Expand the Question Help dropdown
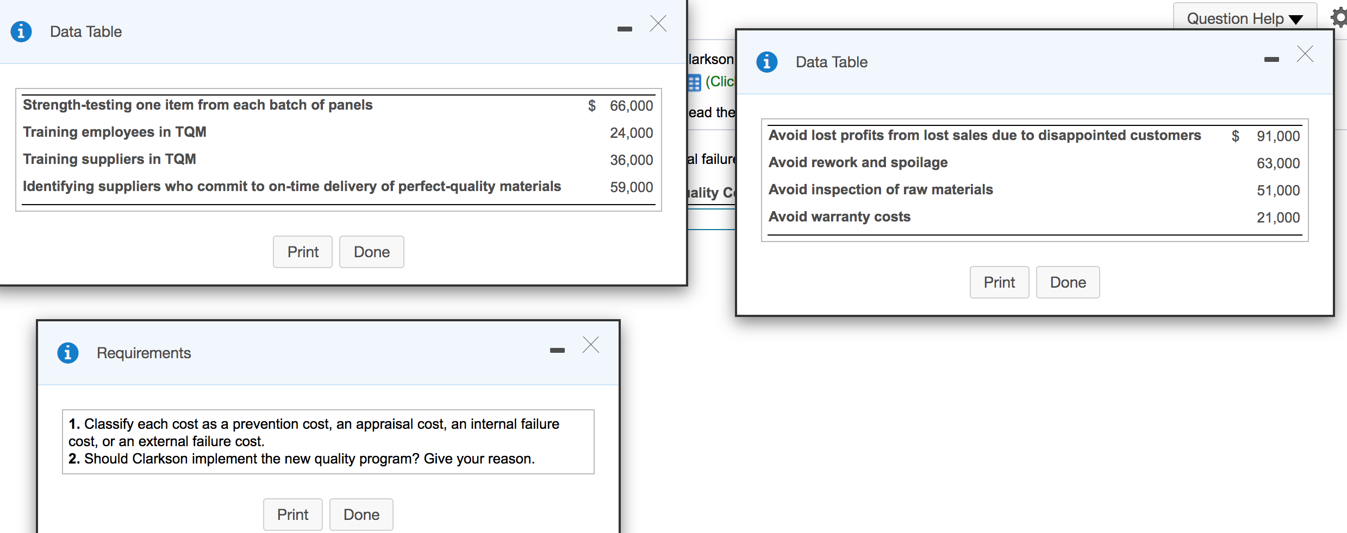Screen dimensions: 1347x533 pyautogui.click(x=1245, y=18)
